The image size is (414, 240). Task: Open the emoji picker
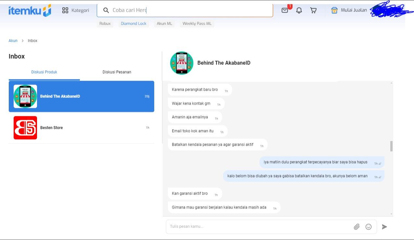pyautogui.click(x=369, y=227)
